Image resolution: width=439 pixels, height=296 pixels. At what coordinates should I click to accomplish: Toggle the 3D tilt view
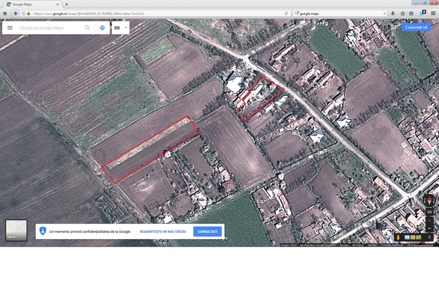pos(430,212)
